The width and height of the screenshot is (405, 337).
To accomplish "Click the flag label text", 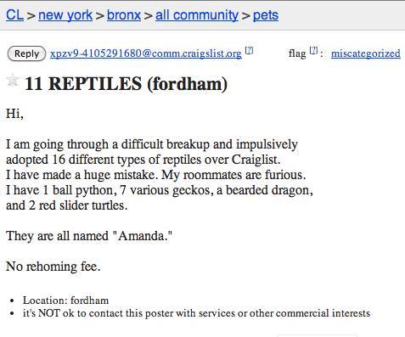I will tap(297, 53).
